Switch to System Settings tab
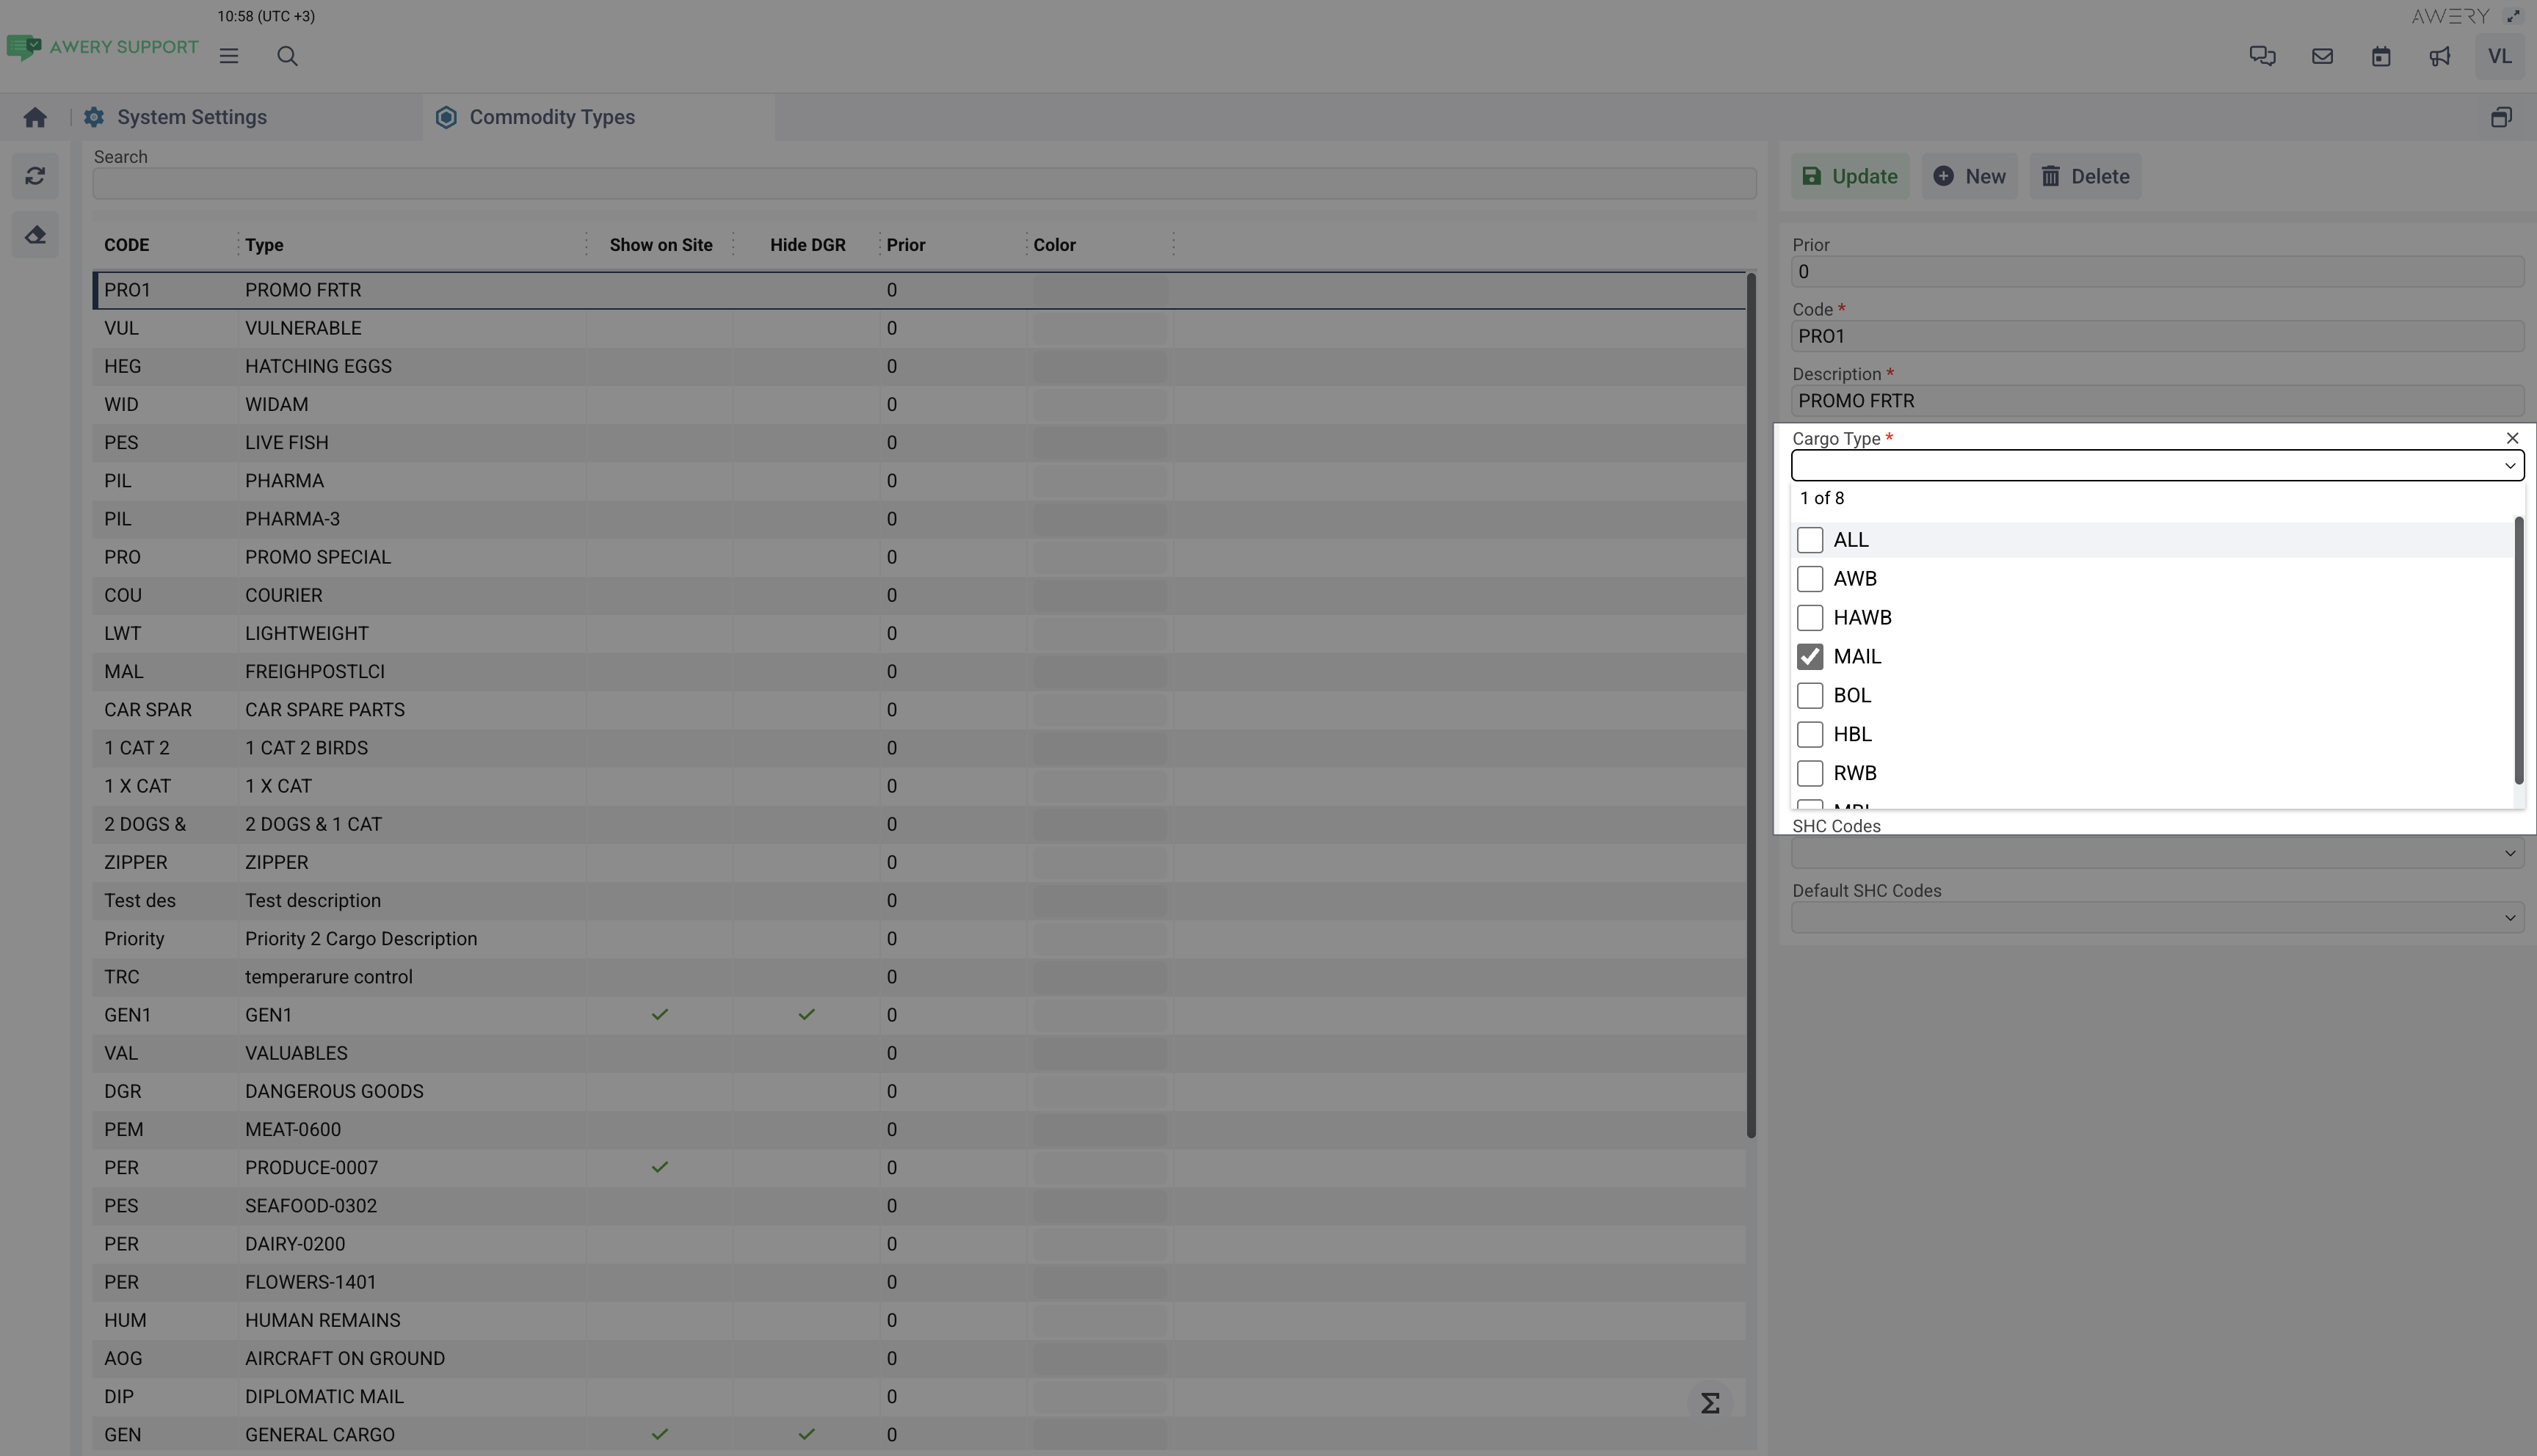This screenshot has width=2537, height=1456. coord(191,118)
